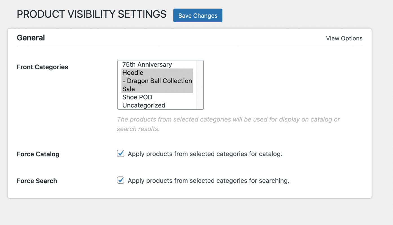Click the 'for searching' checkbox description text
393x225 pixels.
point(208,181)
